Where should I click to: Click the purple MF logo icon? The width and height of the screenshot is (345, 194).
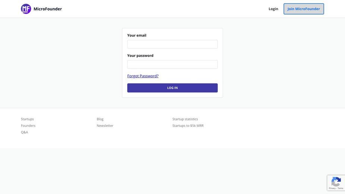point(26,9)
